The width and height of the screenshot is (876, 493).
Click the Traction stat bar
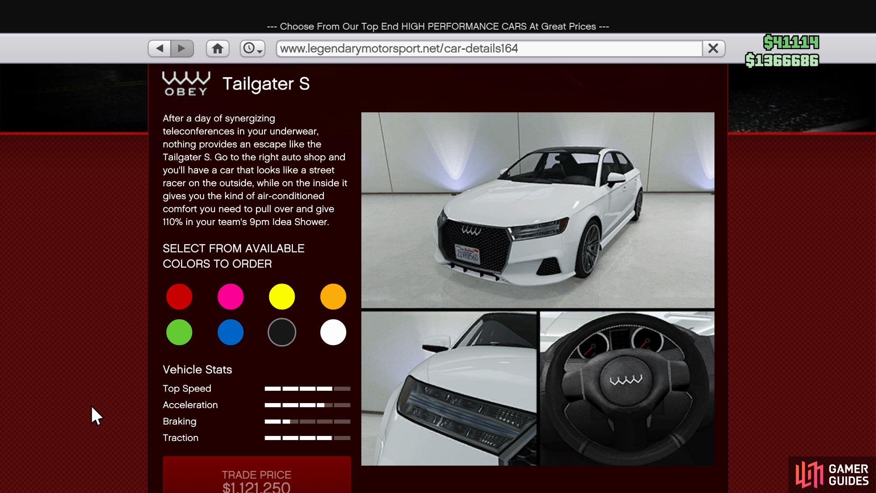coord(308,438)
